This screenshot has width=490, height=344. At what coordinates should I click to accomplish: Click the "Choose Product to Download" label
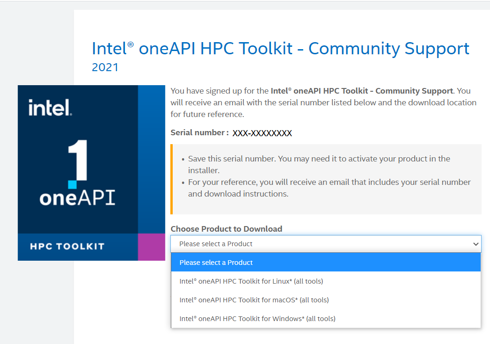pos(227,229)
